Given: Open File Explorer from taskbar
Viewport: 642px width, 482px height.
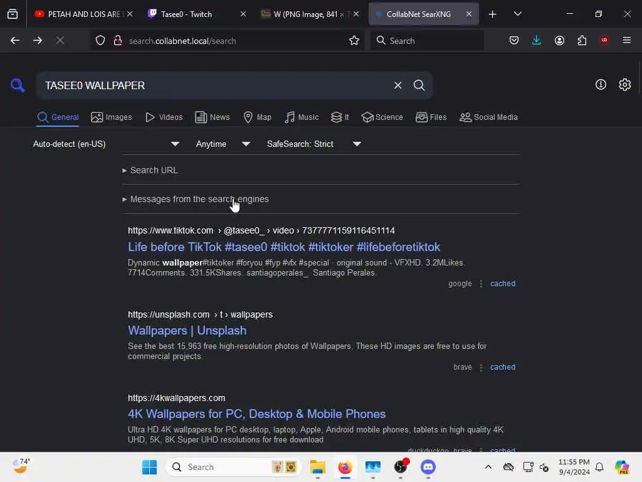Looking at the screenshot, I should tap(317, 467).
